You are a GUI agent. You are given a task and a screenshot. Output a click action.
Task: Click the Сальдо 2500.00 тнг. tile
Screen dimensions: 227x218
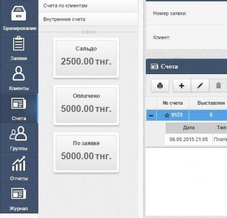86,58
